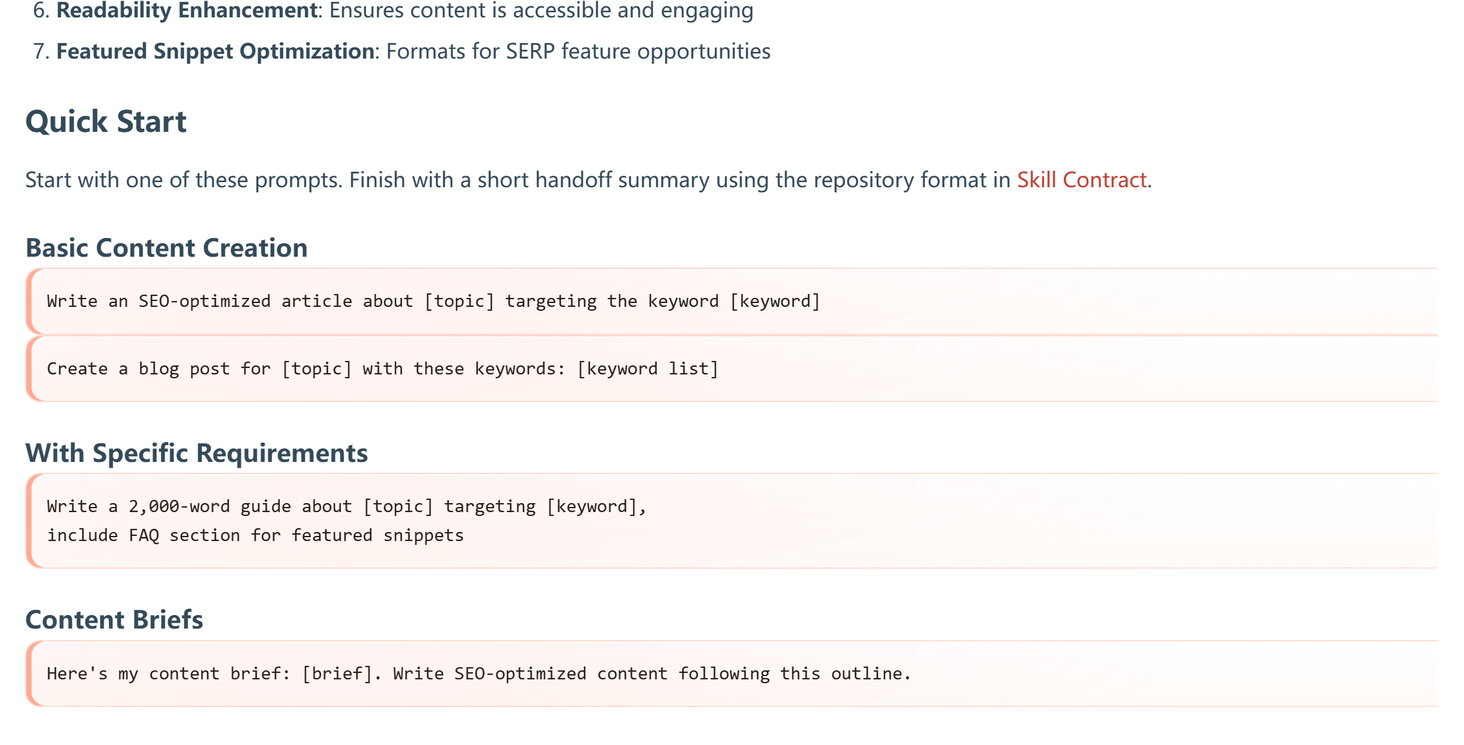Click the list number 7 marker

coord(41,51)
